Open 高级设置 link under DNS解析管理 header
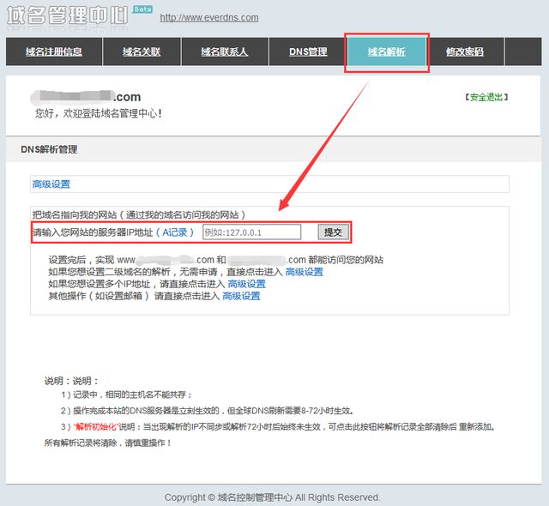The image size is (549, 506). point(51,184)
